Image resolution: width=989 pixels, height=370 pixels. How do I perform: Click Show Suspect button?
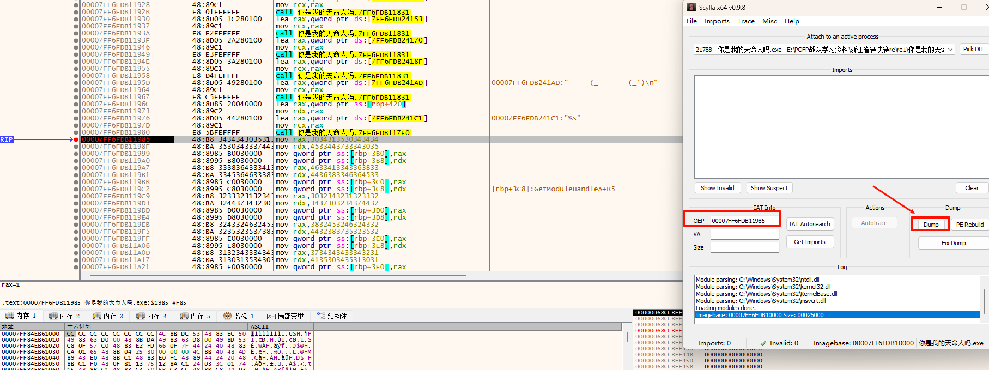pos(769,188)
